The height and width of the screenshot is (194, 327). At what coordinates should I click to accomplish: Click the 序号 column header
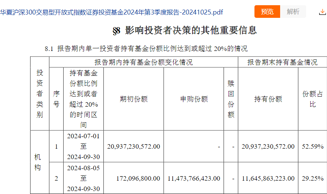pos(56,99)
